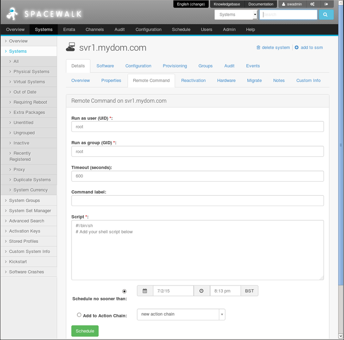Viewport: 344px width, 340px height.
Task: Click inside the Script text area
Action: [197, 250]
